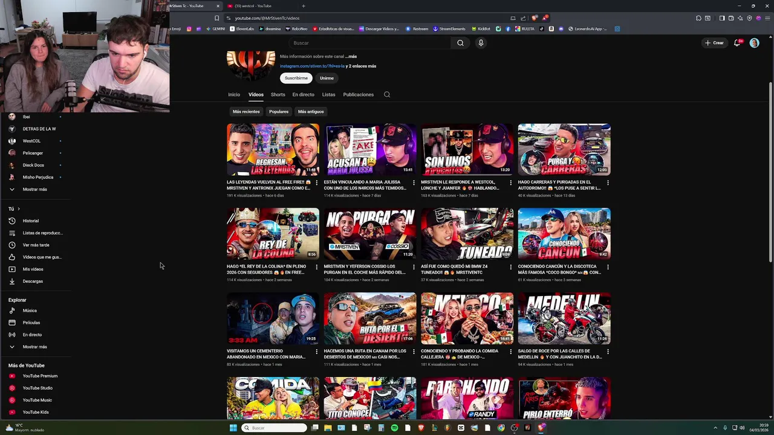Open the Restream bookmark

coord(417,28)
